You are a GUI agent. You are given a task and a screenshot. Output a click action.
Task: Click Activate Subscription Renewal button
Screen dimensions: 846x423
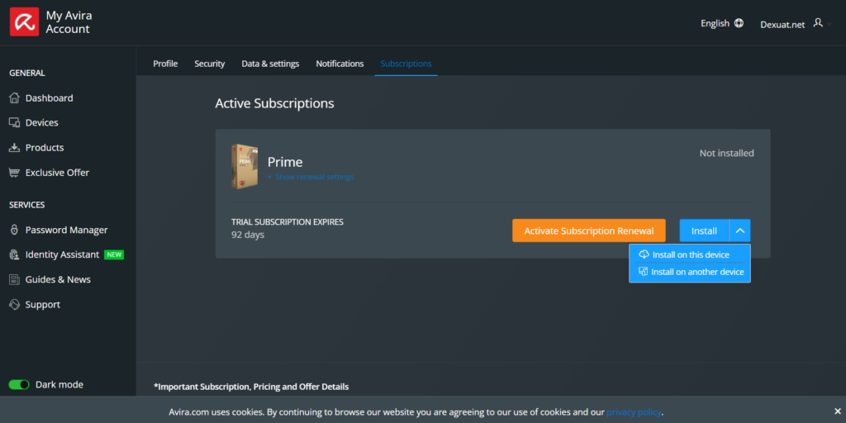point(588,231)
